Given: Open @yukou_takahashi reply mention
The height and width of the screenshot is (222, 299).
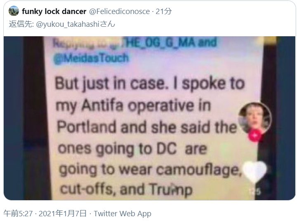Looking at the screenshot, I should 75,24.
